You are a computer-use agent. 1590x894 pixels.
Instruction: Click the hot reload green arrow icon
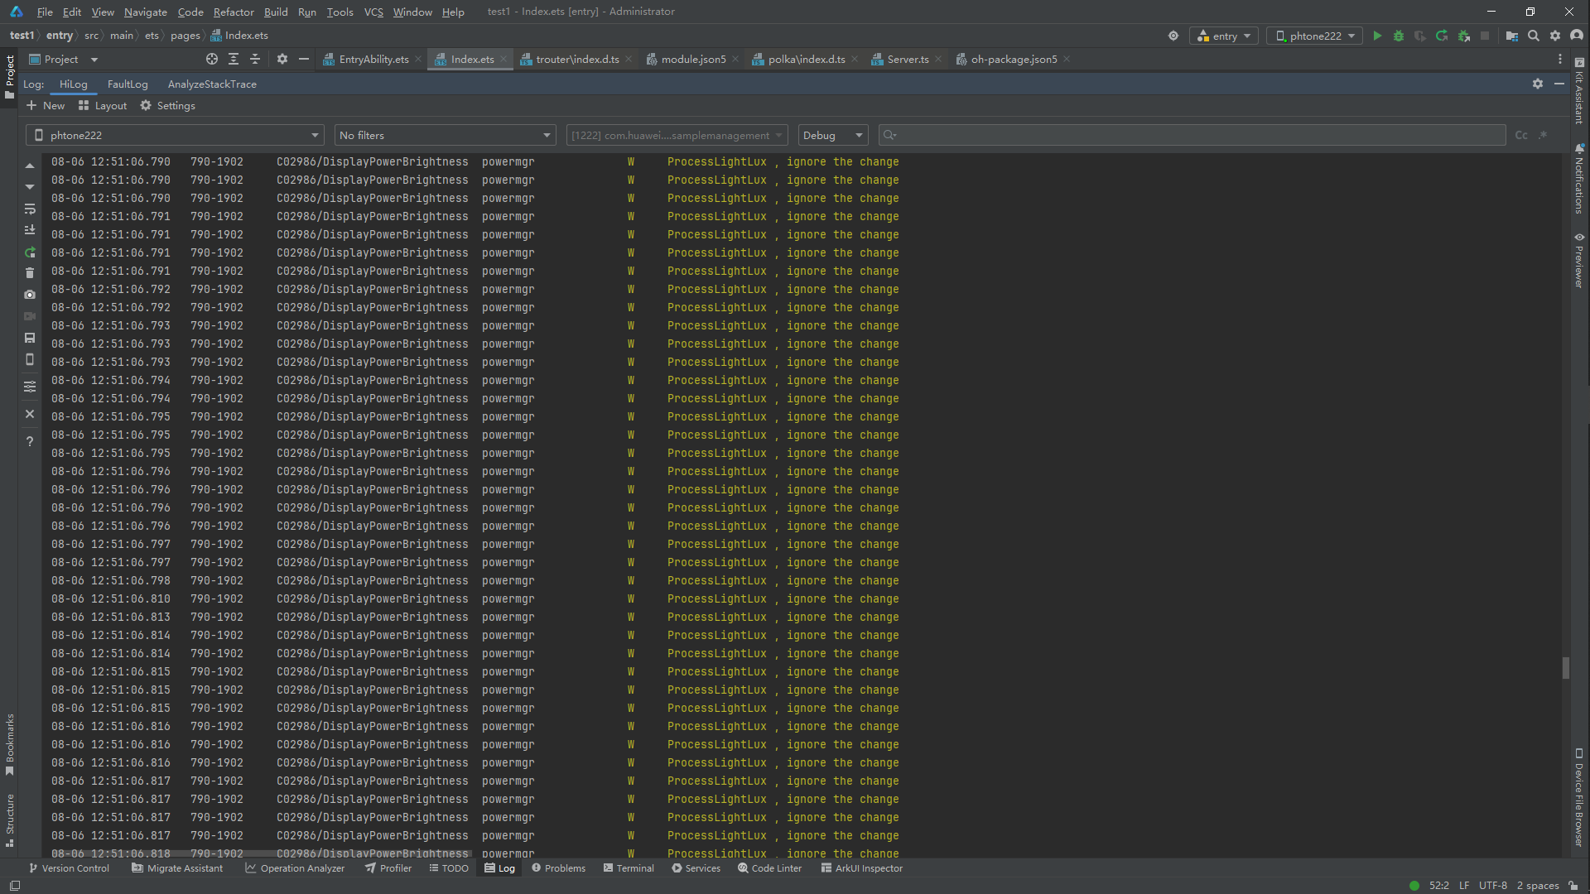tap(1442, 36)
